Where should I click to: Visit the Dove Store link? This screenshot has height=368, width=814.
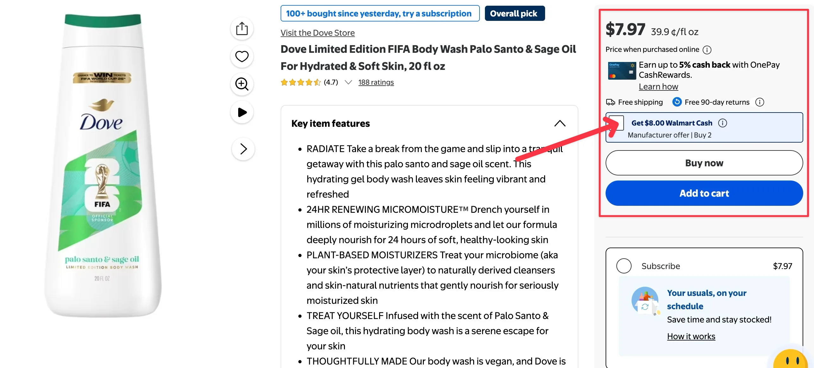click(317, 33)
